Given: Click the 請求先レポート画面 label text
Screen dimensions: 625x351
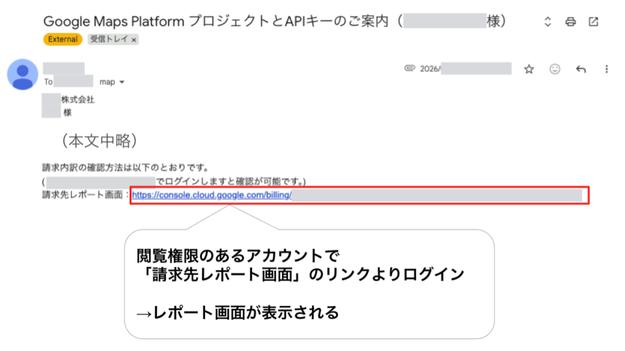Looking at the screenshot, I should (83, 195).
